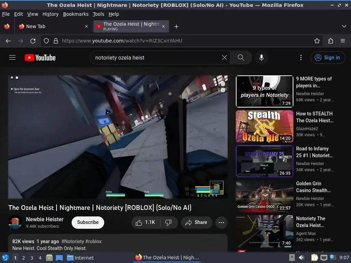Follow the #Notoriety hashtag

(73, 241)
